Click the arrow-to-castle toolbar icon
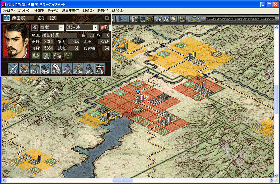 click(x=182, y=19)
